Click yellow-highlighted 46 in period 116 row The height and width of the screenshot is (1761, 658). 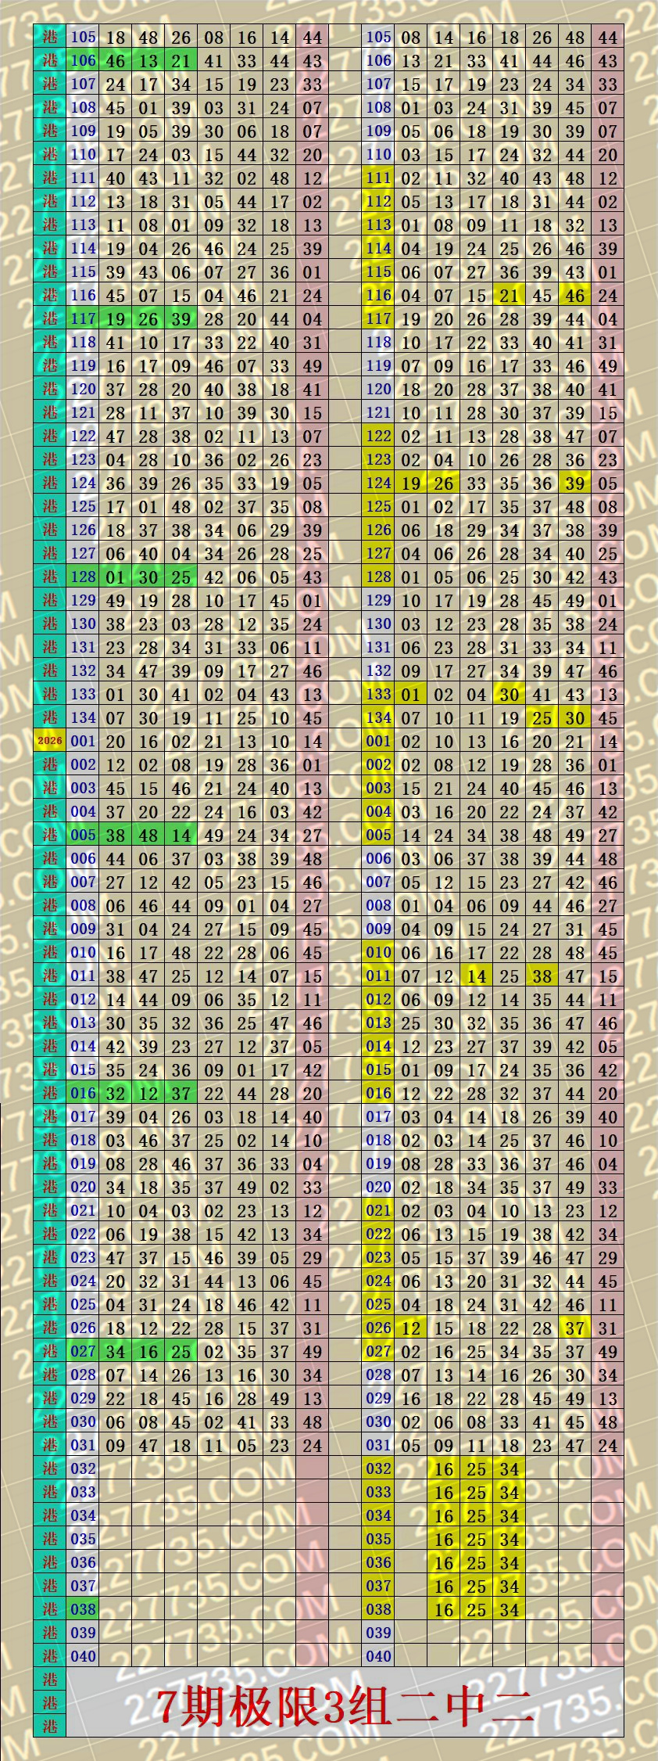(x=575, y=295)
